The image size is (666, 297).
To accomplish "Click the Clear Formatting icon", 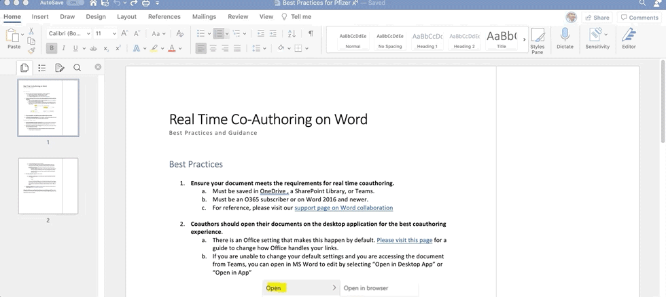I will 179,33.
